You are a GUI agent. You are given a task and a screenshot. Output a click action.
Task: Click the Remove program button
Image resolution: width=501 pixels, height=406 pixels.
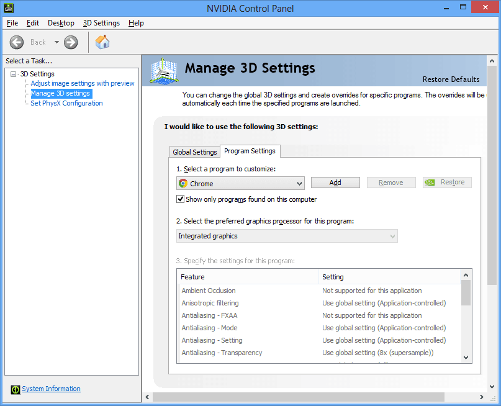coord(391,183)
